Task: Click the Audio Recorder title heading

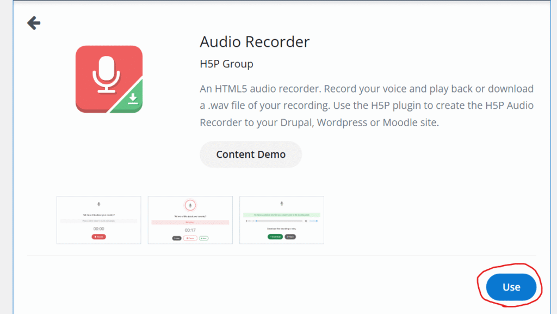Action: point(255,42)
